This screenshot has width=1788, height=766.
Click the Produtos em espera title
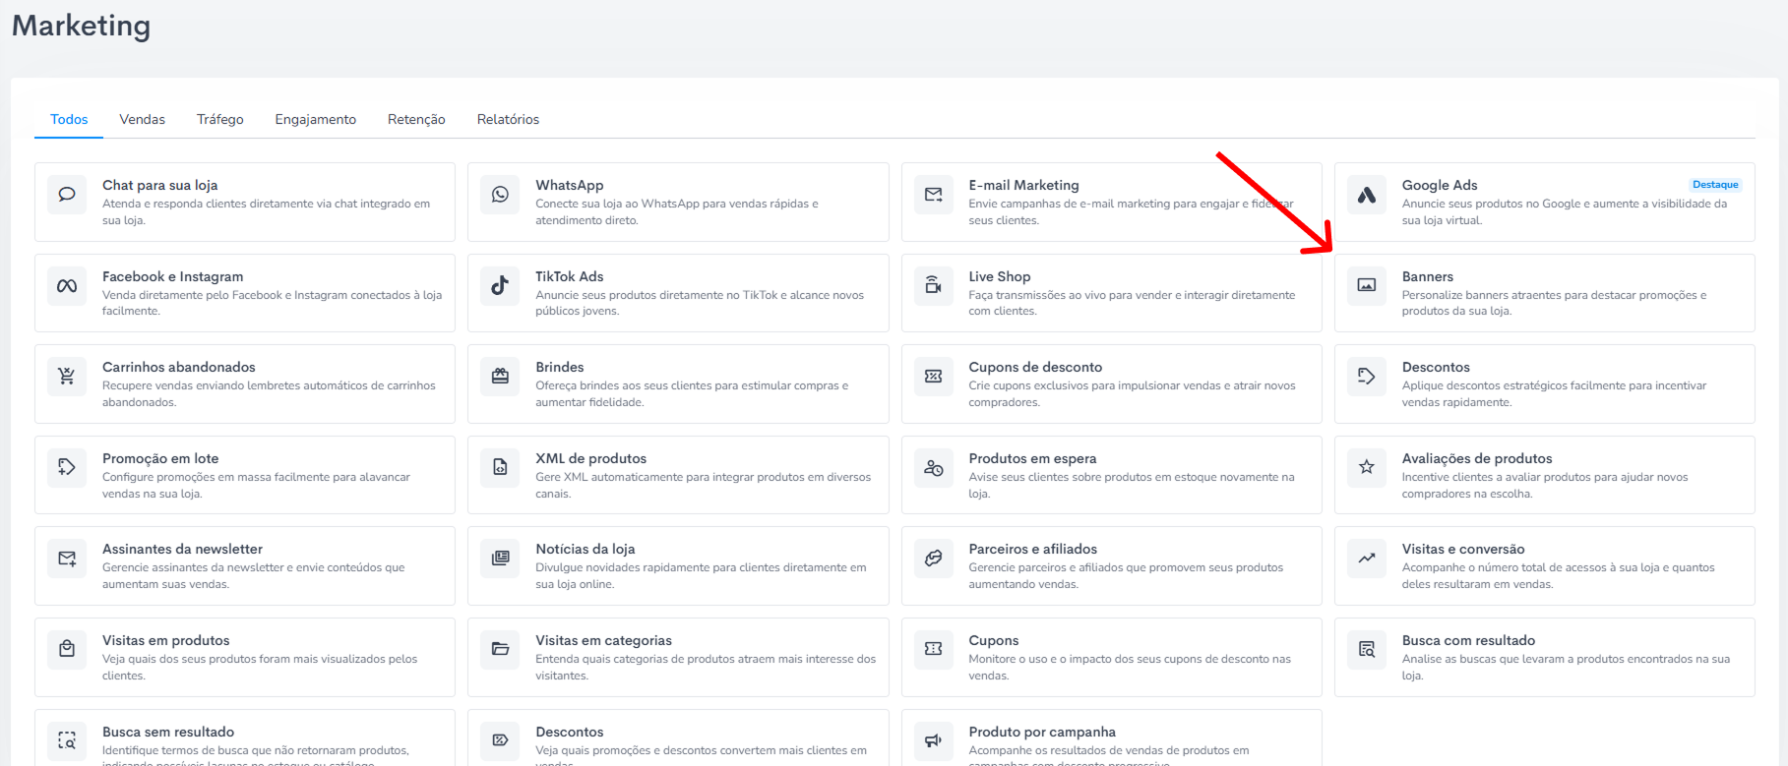1032,458
